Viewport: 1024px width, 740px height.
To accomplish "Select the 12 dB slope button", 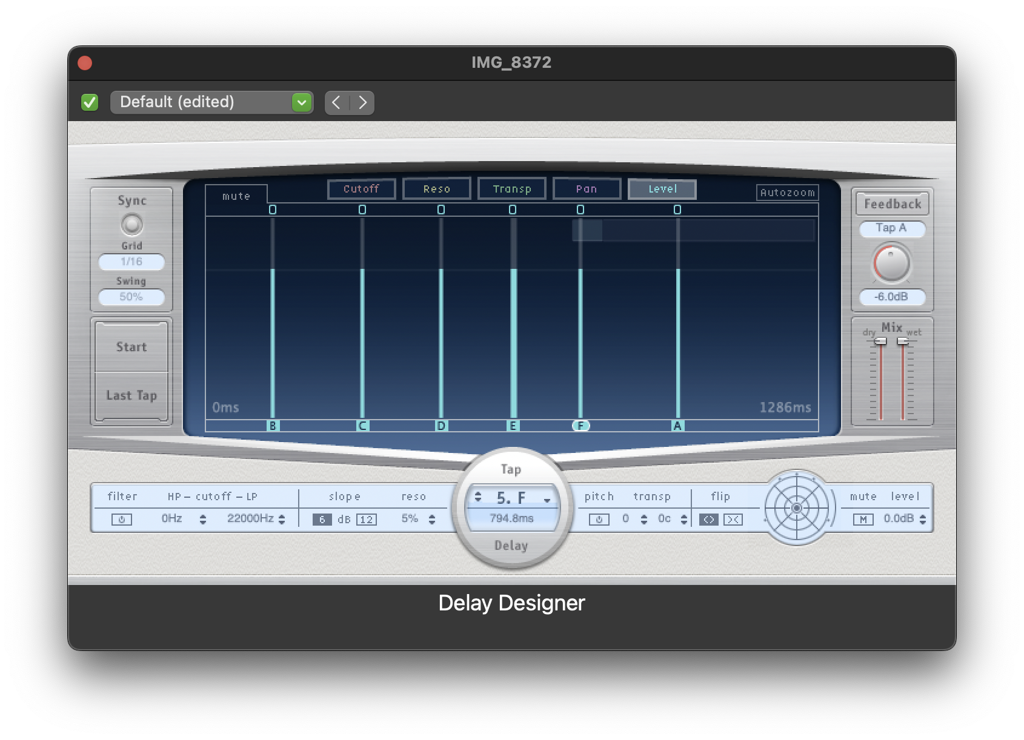I will pos(367,520).
